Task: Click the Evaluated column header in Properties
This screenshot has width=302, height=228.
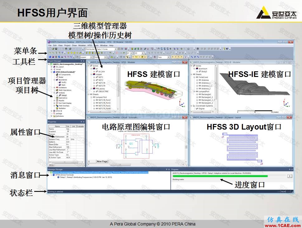Action: [x=80, y=126]
